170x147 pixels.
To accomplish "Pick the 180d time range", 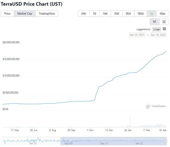I will tap(140, 14).
